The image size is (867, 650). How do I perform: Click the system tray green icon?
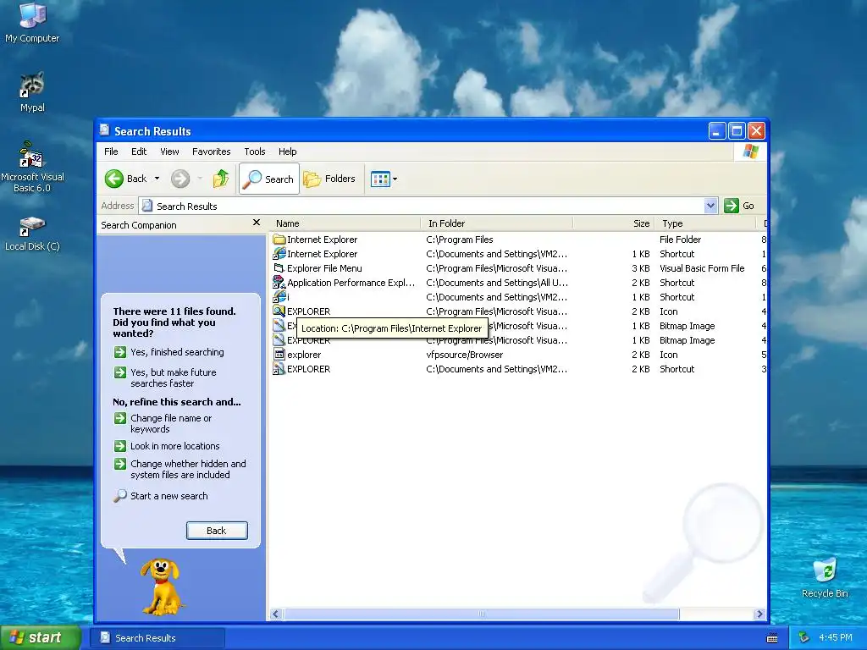pos(804,637)
